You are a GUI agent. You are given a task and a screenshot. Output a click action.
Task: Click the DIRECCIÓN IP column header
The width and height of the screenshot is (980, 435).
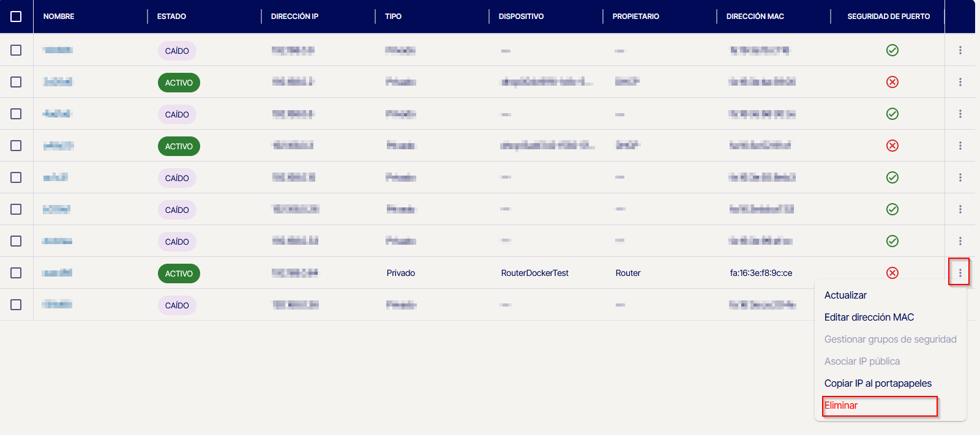click(294, 17)
